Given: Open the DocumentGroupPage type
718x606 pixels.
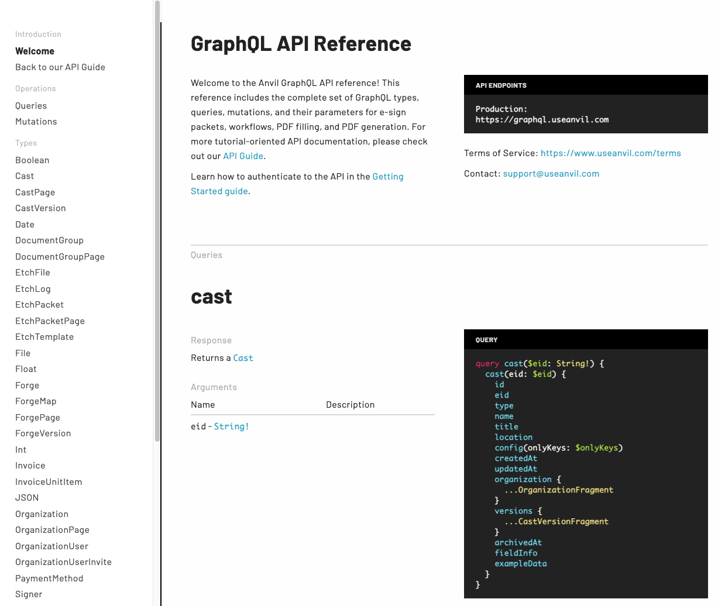Looking at the screenshot, I should click(60, 257).
